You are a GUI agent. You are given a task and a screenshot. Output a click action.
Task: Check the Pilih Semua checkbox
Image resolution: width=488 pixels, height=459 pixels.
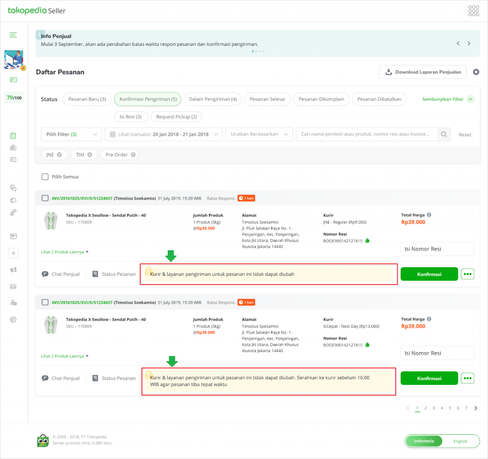tap(45, 177)
